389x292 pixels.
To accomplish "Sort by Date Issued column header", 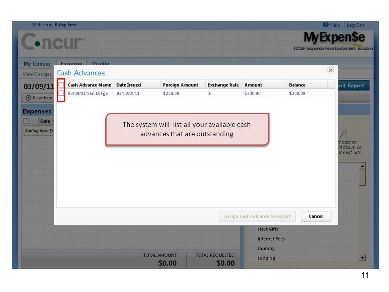I will tap(137, 85).
